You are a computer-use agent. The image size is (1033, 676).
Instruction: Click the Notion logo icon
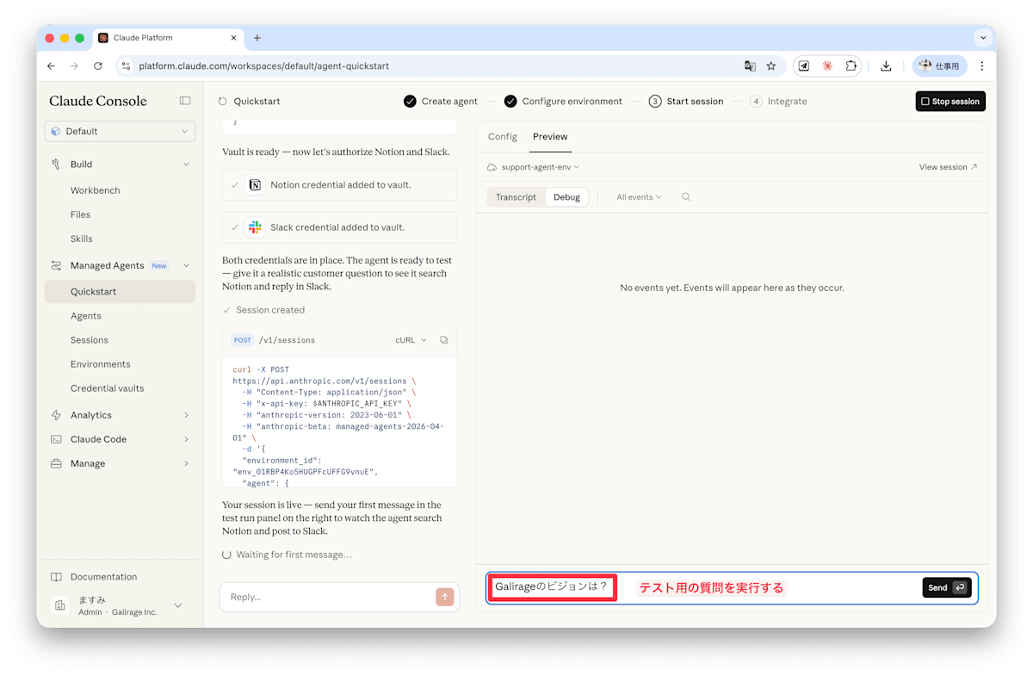tap(255, 185)
